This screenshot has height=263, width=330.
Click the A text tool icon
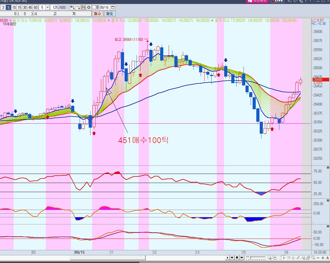(x=327, y=258)
